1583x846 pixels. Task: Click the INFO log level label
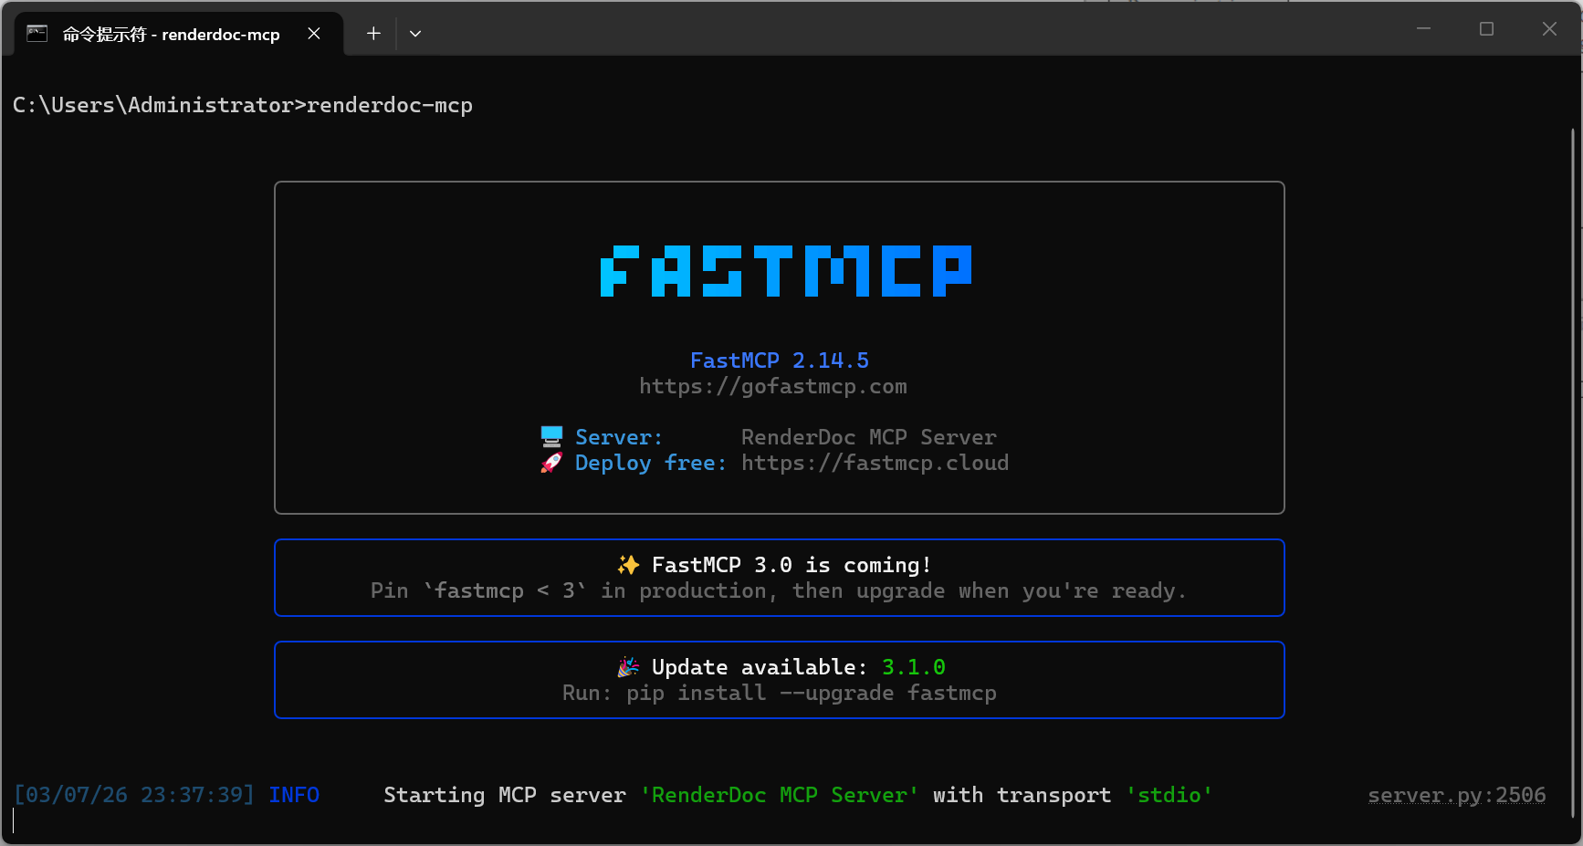tap(294, 795)
